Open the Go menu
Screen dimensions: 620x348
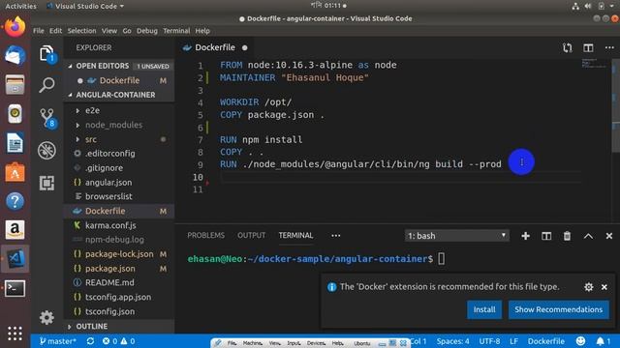(127, 31)
